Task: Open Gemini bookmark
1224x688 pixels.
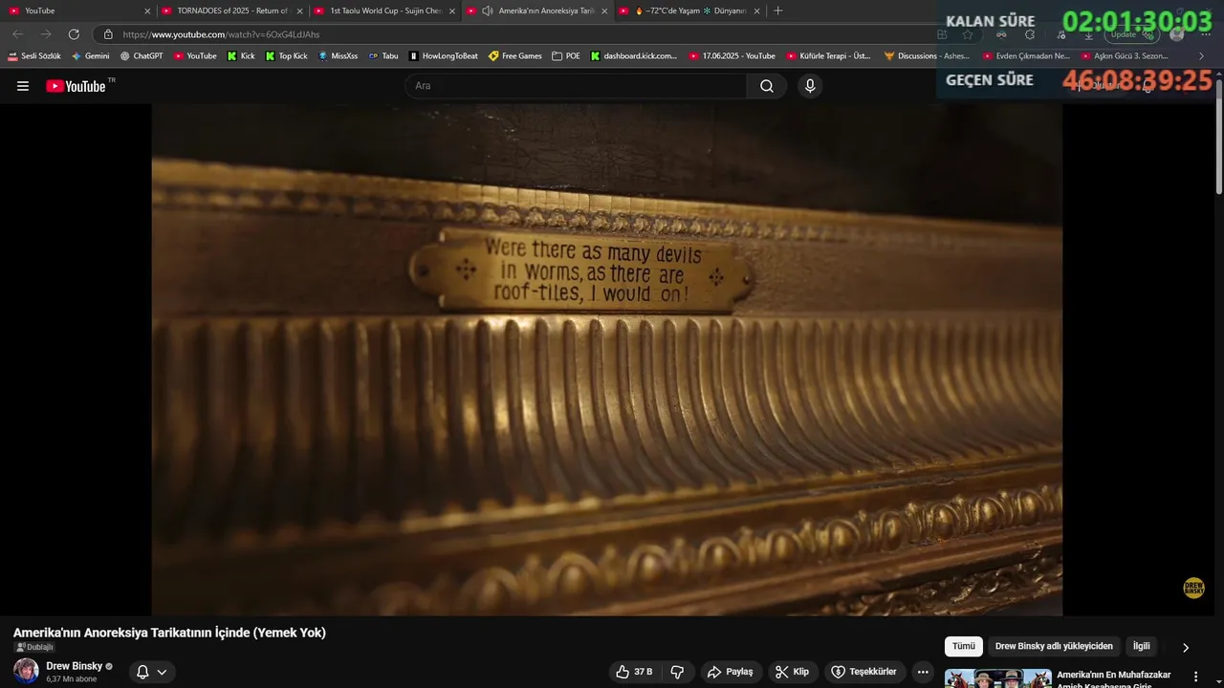Action: coord(90,55)
